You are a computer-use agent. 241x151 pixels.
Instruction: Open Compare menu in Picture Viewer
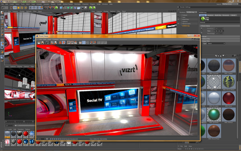pyautogui.click(x=55, y=39)
